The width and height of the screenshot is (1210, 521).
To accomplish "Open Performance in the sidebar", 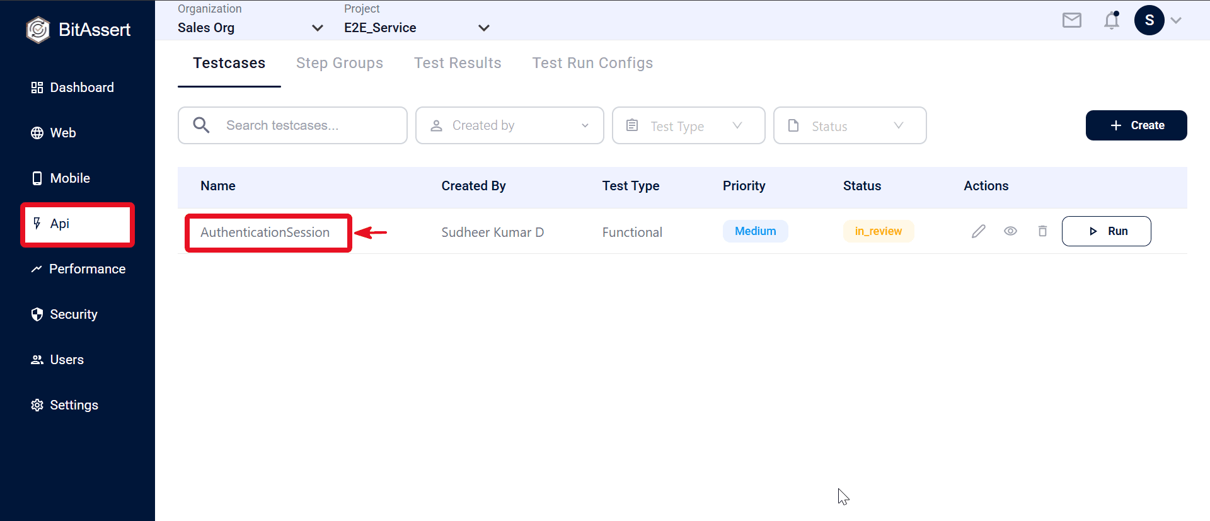I will [78, 269].
